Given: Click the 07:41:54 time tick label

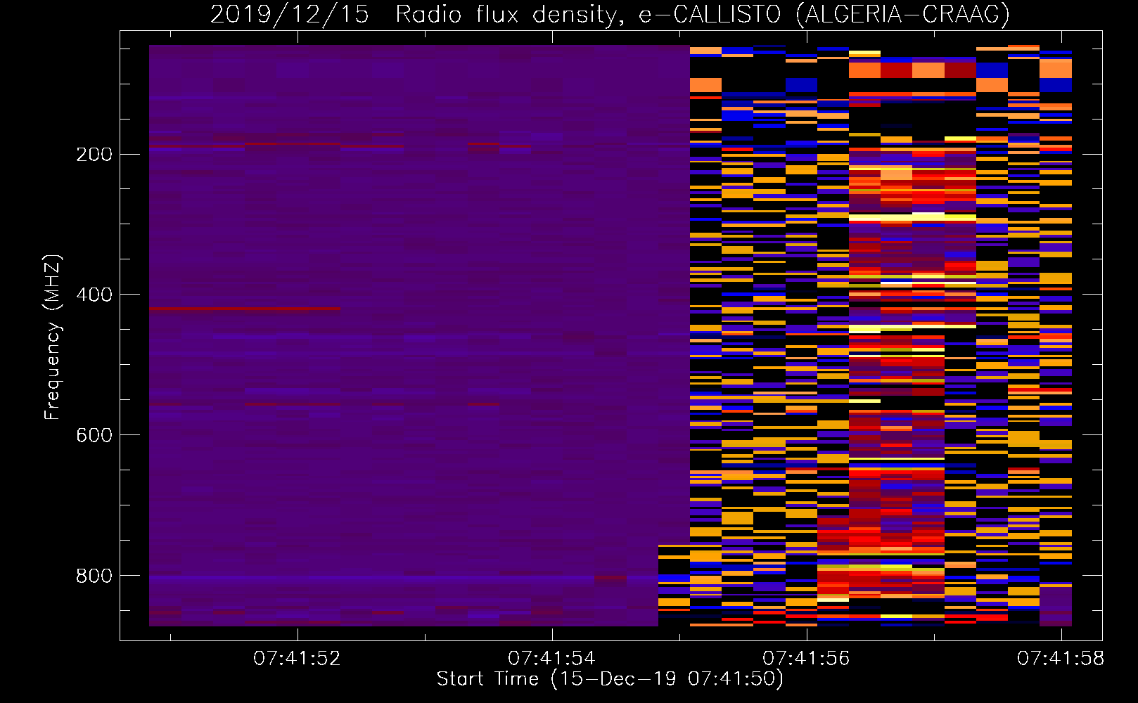Looking at the screenshot, I should (x=551, y=659).
